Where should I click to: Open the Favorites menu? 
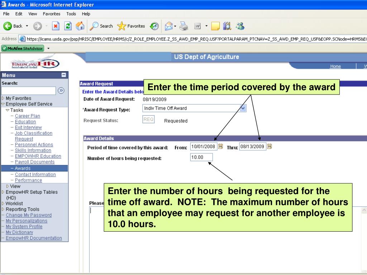pyautogui.click(x=51, y=14)
